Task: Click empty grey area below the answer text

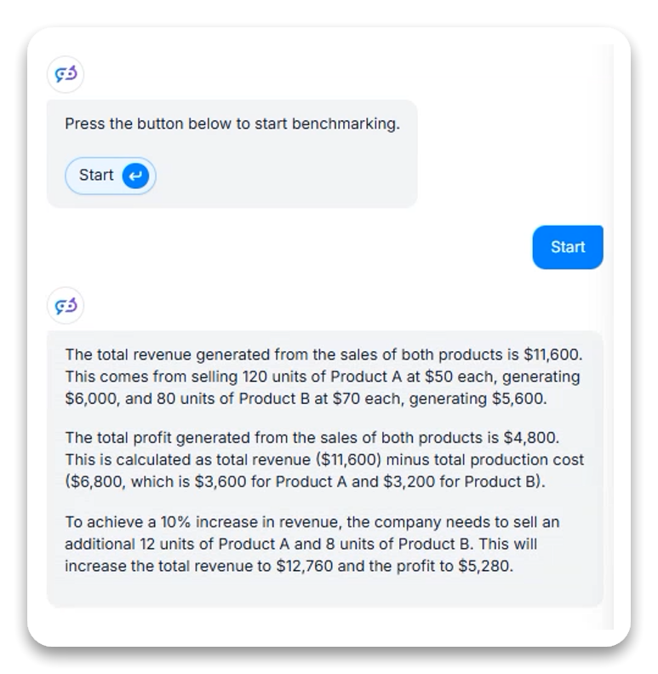Action: pyautogui.click(x=323, y=591)
